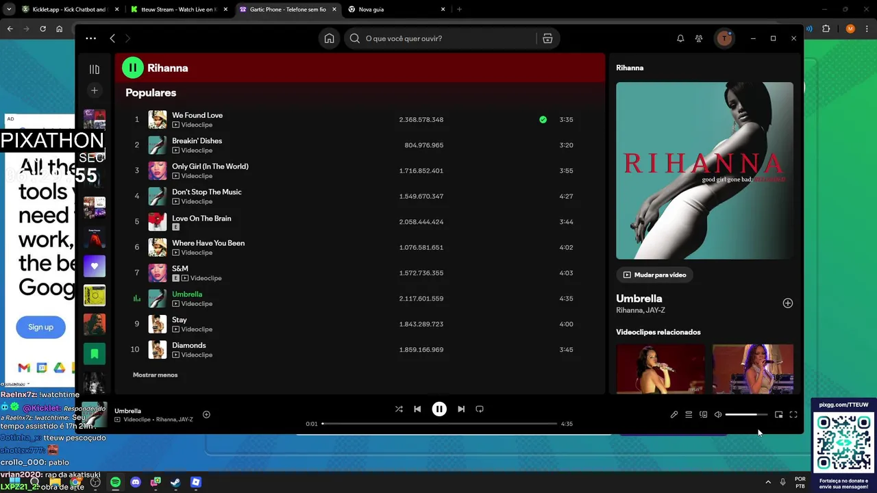
Task: Collapse the list with Mostrar menos
Action: tap(155, 375)
